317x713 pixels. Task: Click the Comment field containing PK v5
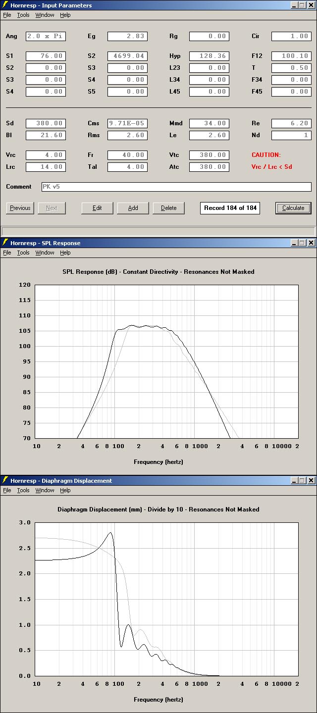176,187
